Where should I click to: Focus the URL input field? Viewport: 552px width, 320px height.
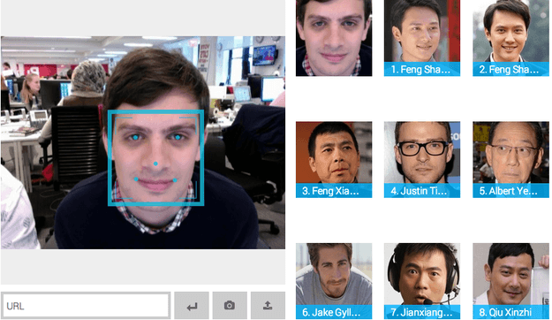[x=86, y=306]
